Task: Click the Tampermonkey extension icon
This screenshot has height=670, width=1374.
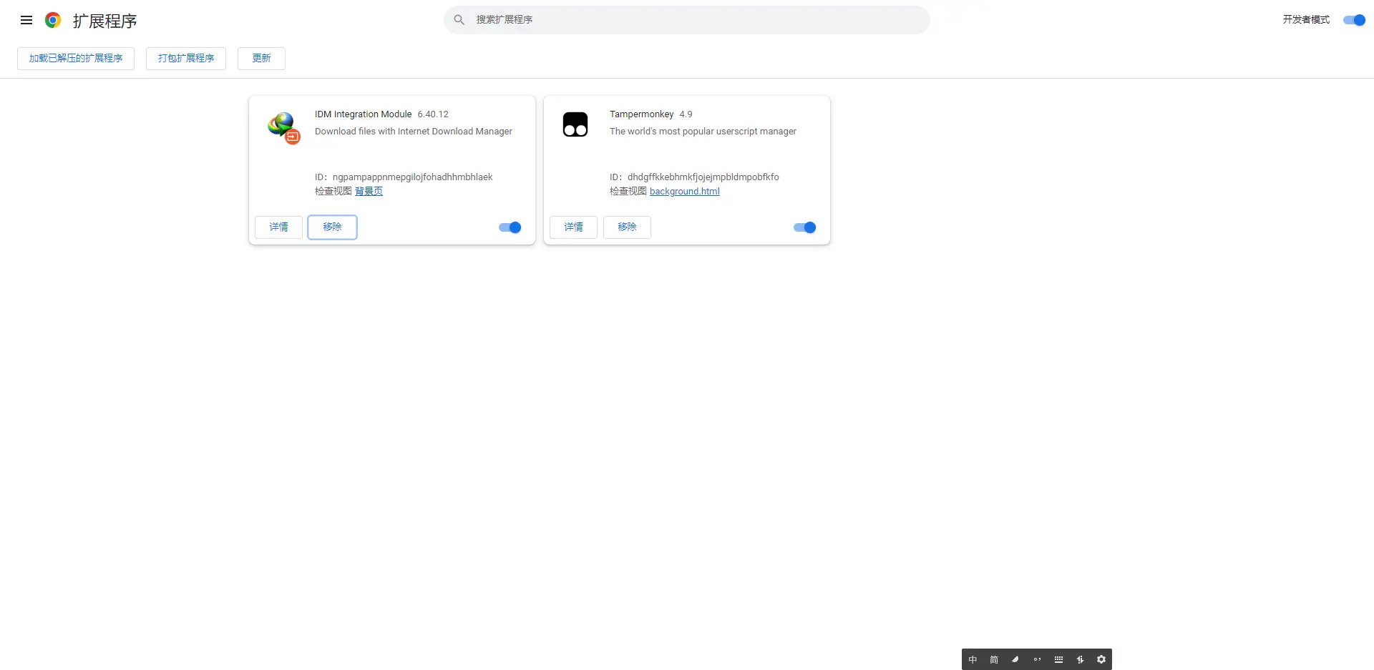Action: (575, 124)
